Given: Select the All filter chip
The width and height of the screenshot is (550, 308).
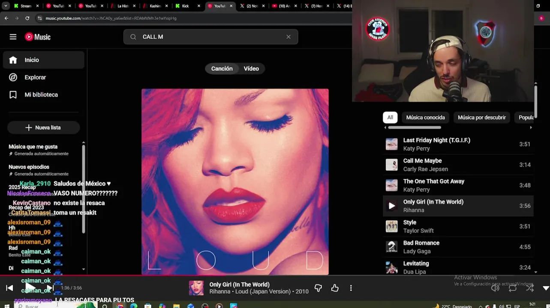Looking at the screenshot, I should 390,117.
